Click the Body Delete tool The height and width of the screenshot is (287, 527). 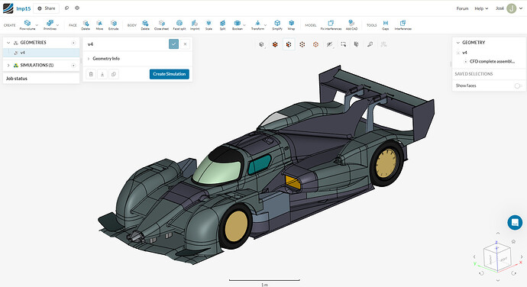145,25
